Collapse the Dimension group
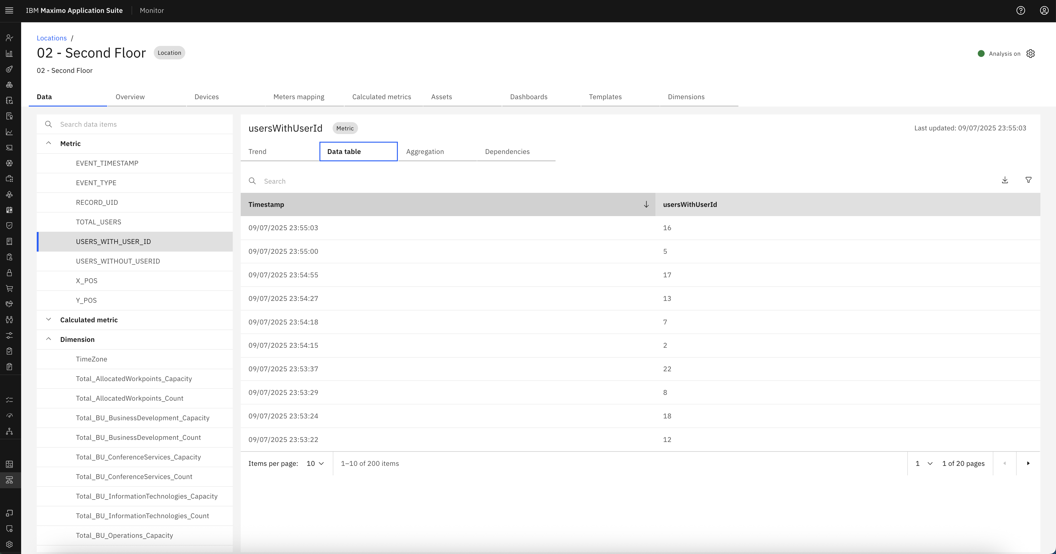Screen dimensions: 1056x554 (x=48, y=339)
